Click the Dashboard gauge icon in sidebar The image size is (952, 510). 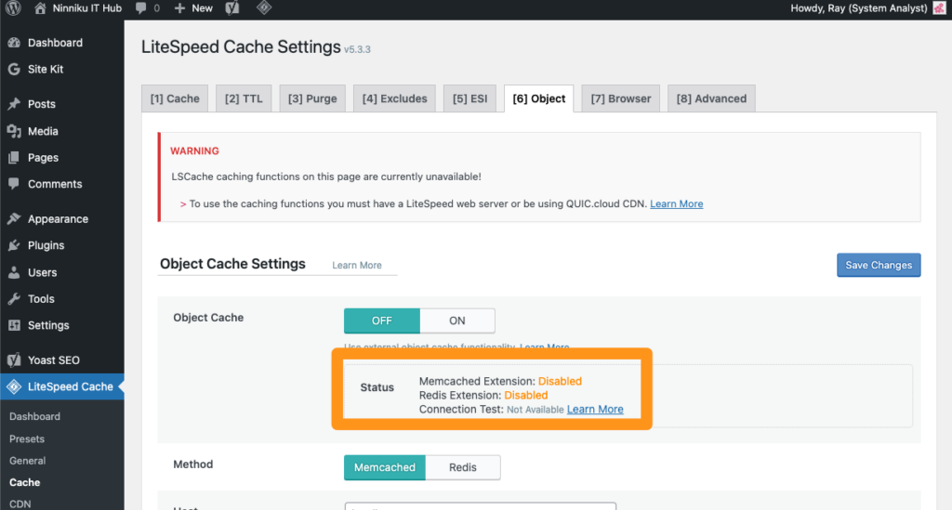(14, 43)
